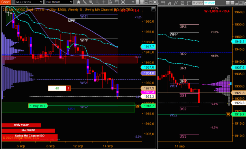The image size is (246, 149).
Task: Open properties list icon in right chart
Action: coord(189,2)
